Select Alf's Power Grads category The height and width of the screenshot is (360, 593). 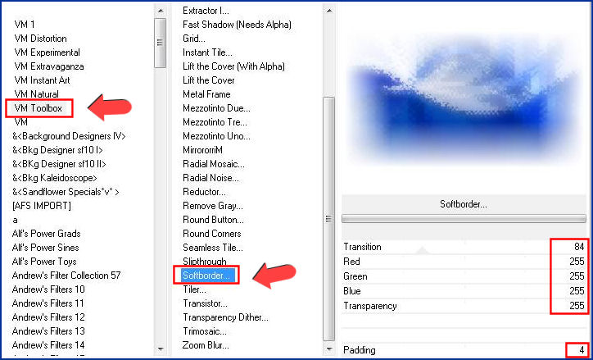coord(46,234)
